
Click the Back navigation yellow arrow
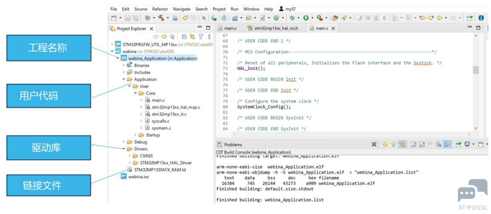coord(440,18)
